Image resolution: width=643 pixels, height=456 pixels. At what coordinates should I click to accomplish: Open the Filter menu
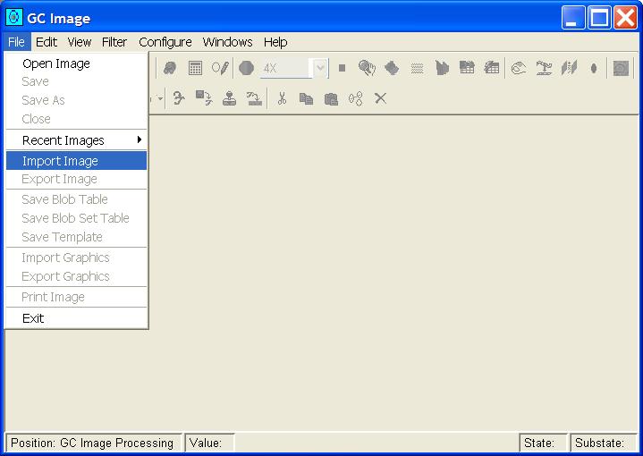click(x=114, y=42)
